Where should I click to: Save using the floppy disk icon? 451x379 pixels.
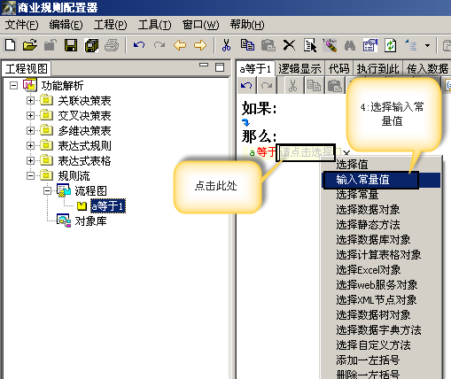click(71, 45)
